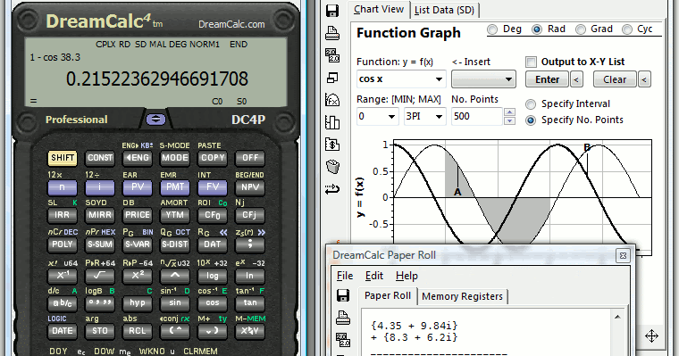679x356 pixels.
Task: Switch to the List Data (SD) tab
Action: tap(444, 11)
